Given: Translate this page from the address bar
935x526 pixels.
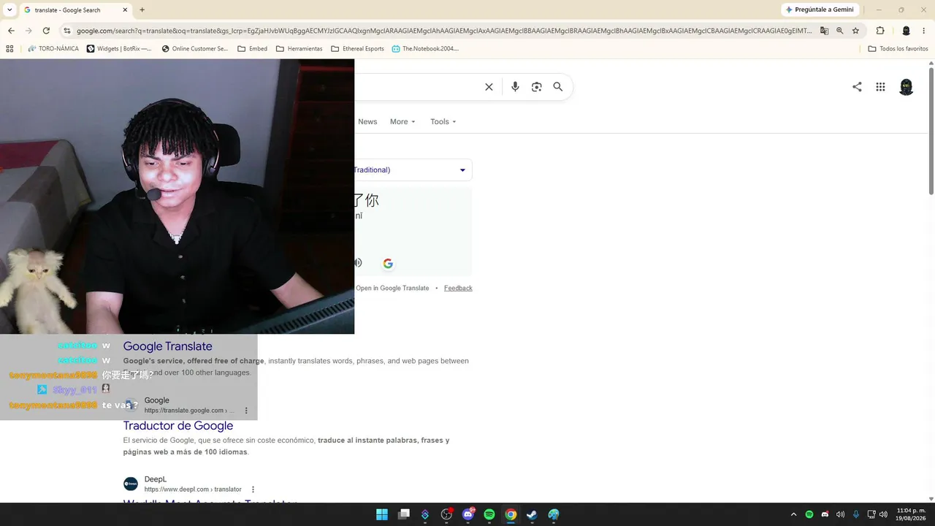Looking at the screenshot, I should click(x=824, y=31).
